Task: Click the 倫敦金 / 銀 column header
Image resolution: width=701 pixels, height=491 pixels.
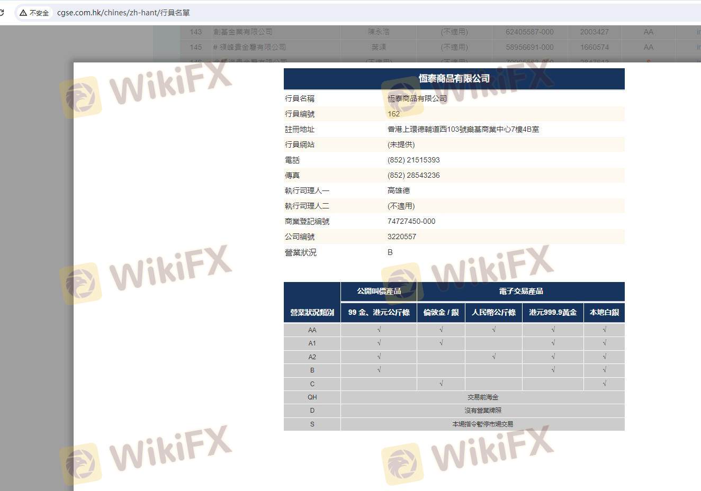Action: [x=441, y=313]
